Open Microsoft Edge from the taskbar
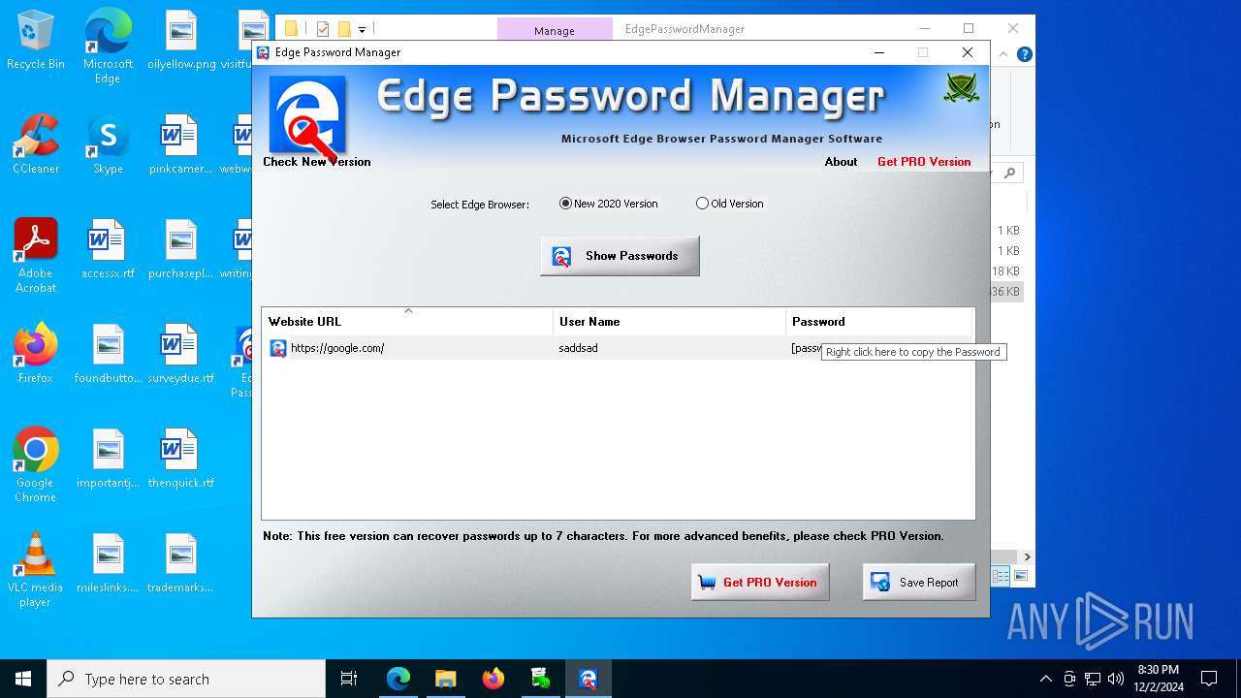The height and width of the screenshot is (698, 1241). tap(398, 679)
